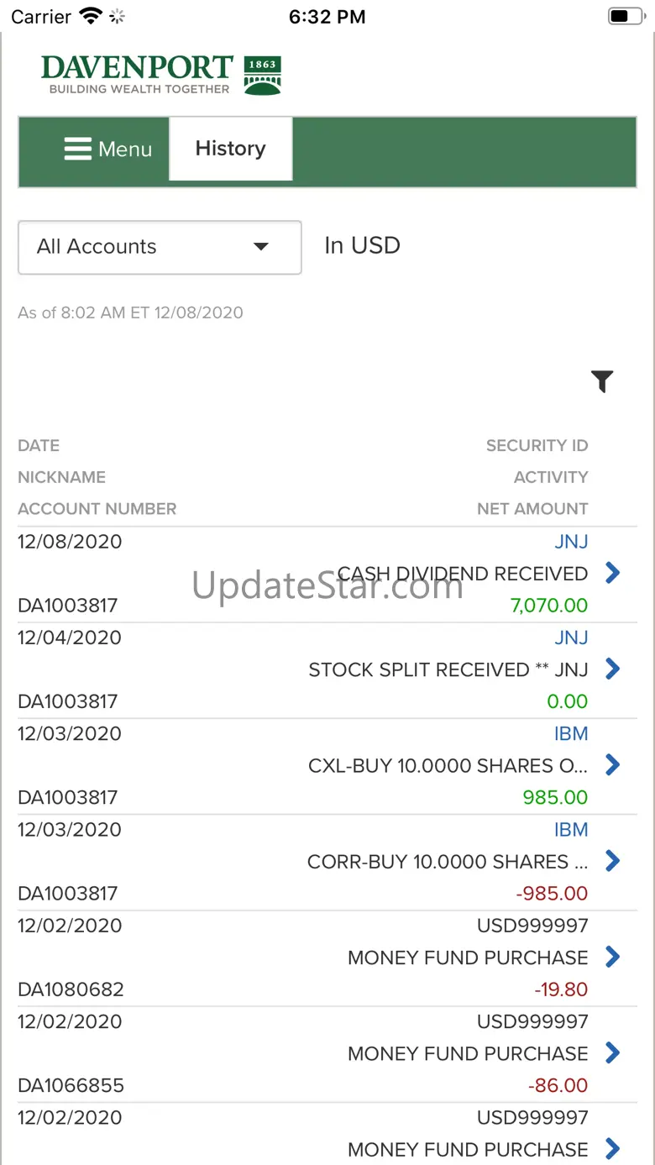Click the Menu label in the navigation bar
Viewport: 655px width, 1165px height.
125,150
